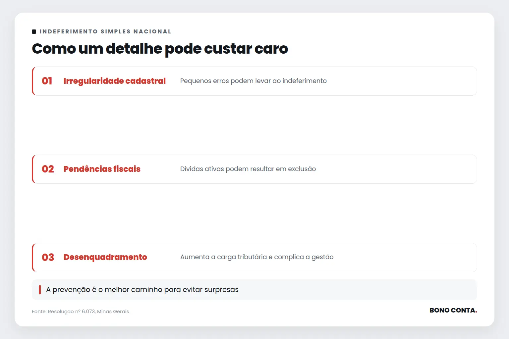Click "Aumenta a carga tributária e complica a gestão"
Image resolution: width=509 pixels, height=339 pixels.
point(257,257)
